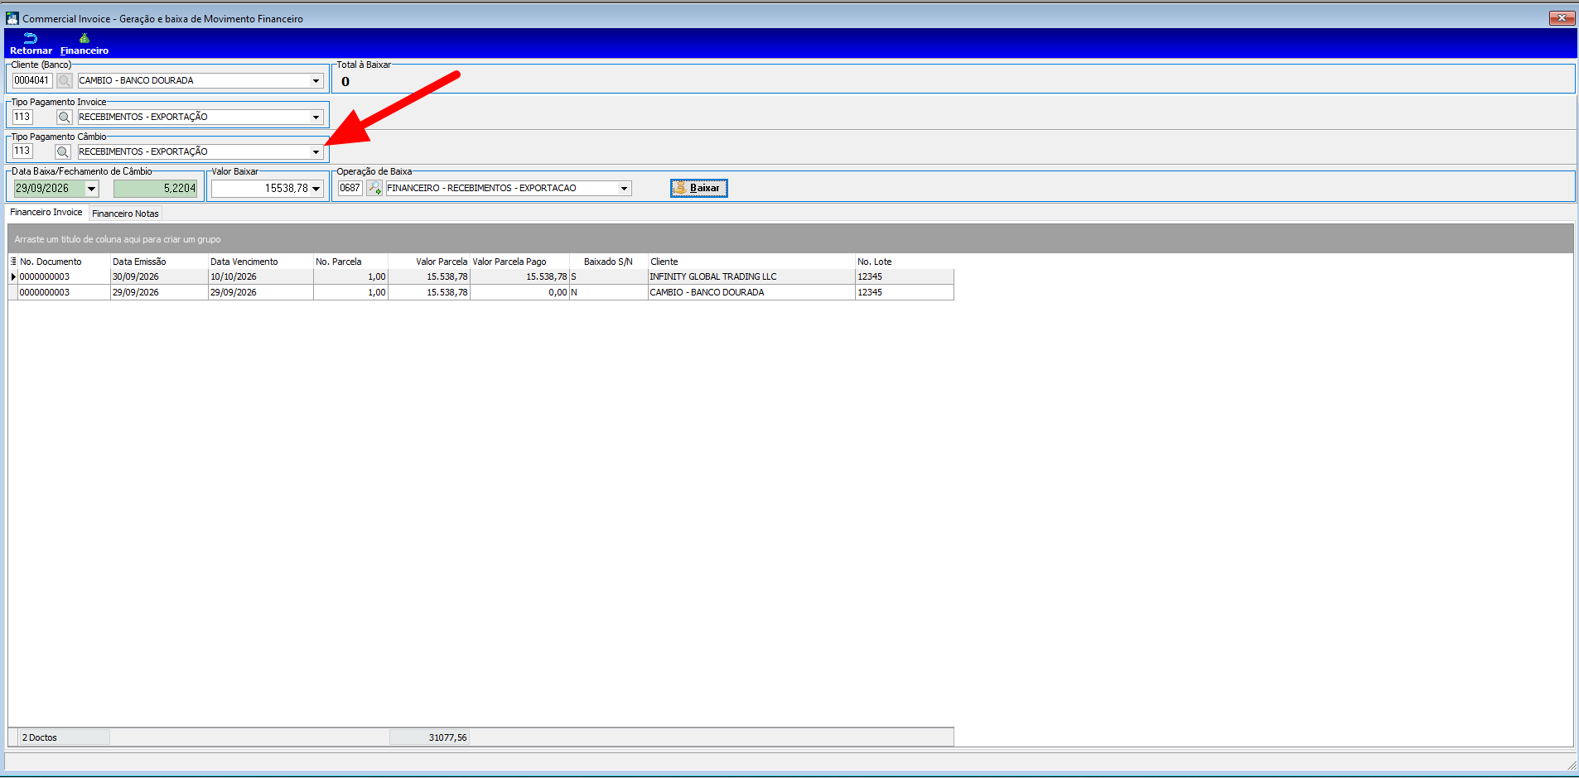Open the Financeiro toolbar icon
The width and height of the screenshot is (1579, 778).
point(84,44)
